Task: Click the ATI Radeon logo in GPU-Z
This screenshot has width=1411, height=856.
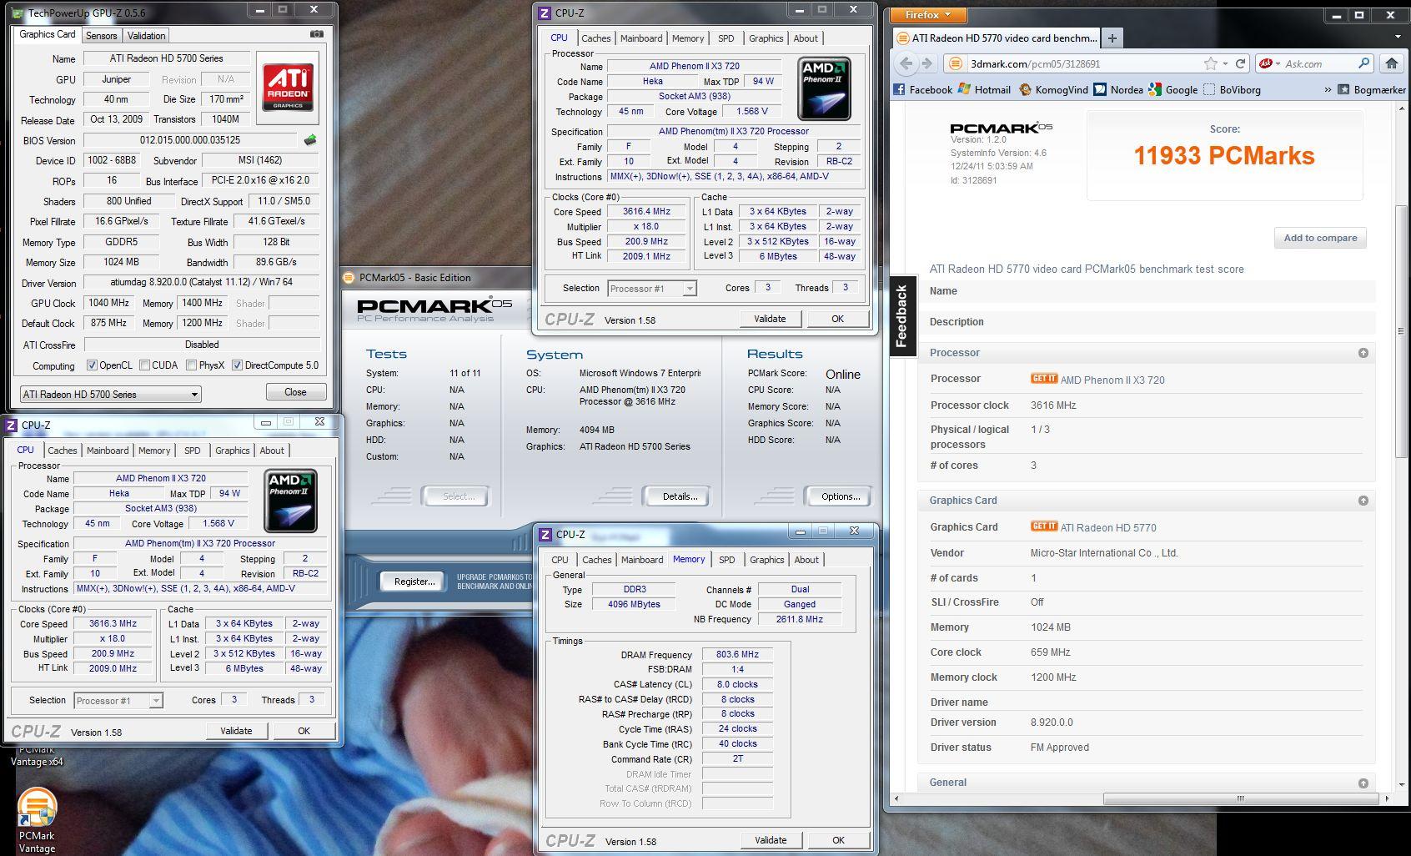Action: click(x=289, y=87)
